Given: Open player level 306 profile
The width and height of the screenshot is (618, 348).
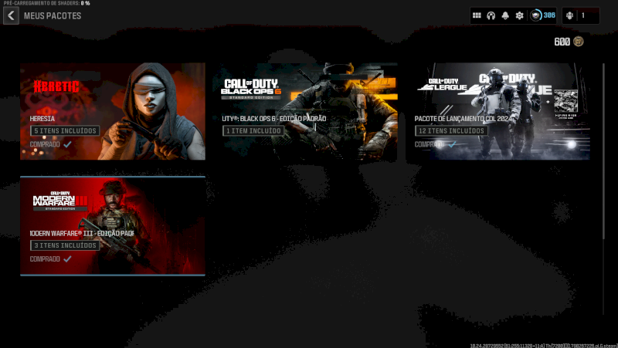Looking at the screenshot, I should click(543, 15).
